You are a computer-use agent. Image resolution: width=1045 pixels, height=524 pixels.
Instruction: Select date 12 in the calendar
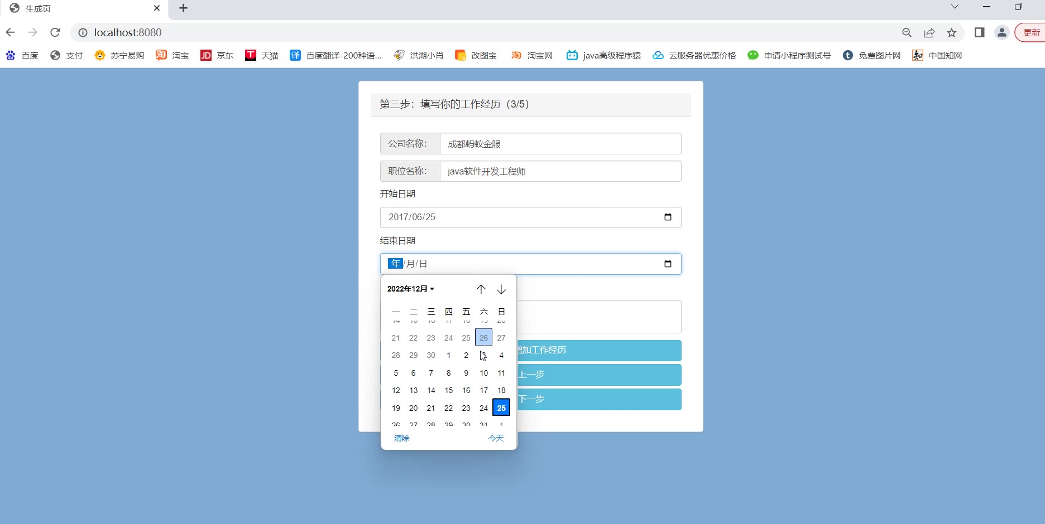pos(396,390)
